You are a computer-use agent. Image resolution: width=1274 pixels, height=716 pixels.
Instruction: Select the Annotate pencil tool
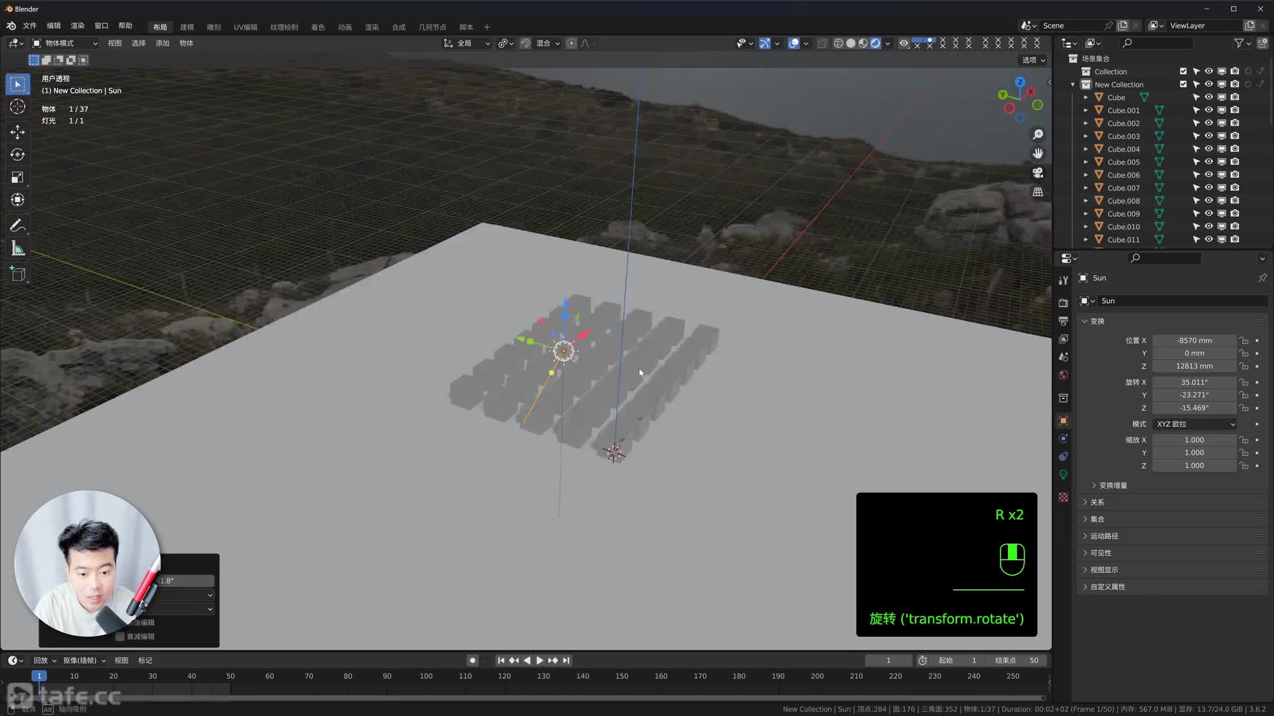pos(18,226)
